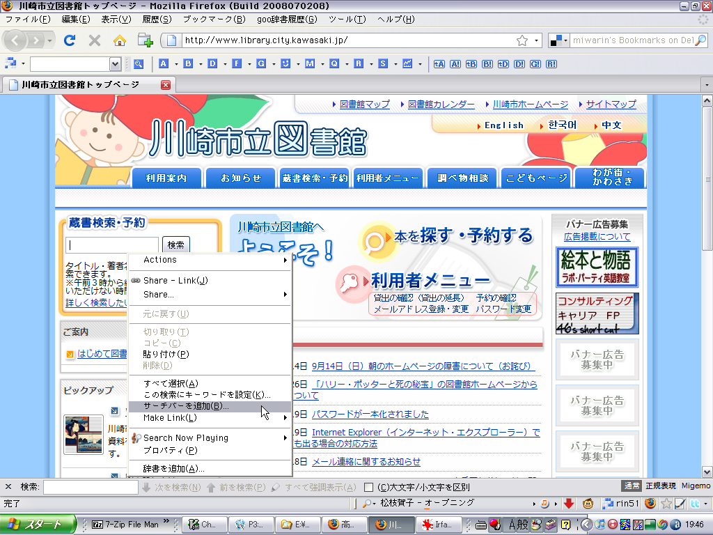Click the blue letter D toolbar icon
The width and height of the screenshot is (713, 535).
coord(212,63)
